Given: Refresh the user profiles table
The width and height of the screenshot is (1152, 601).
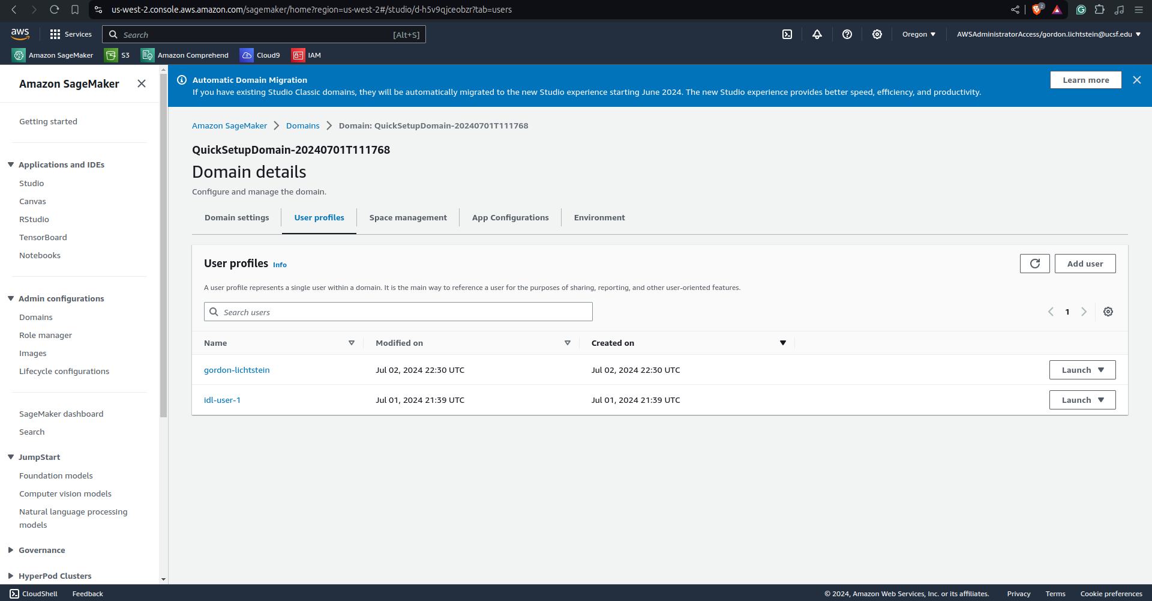Looking at the screenshot, I should (1035, 264).
